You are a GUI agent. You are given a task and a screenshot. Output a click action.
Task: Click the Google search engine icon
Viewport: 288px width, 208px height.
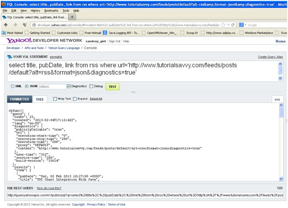click(241, 25)
